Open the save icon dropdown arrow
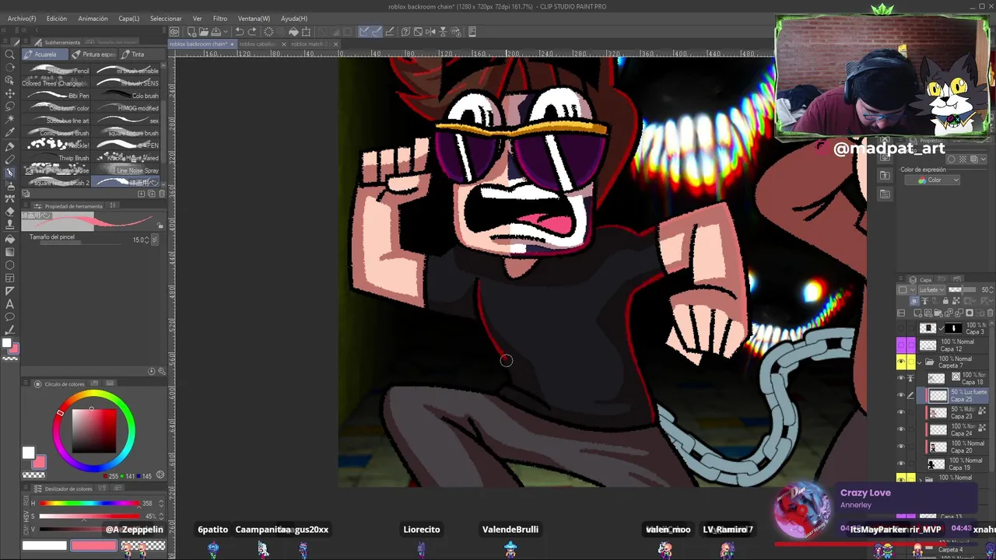The image size is (996, 560). pos(224,32)
